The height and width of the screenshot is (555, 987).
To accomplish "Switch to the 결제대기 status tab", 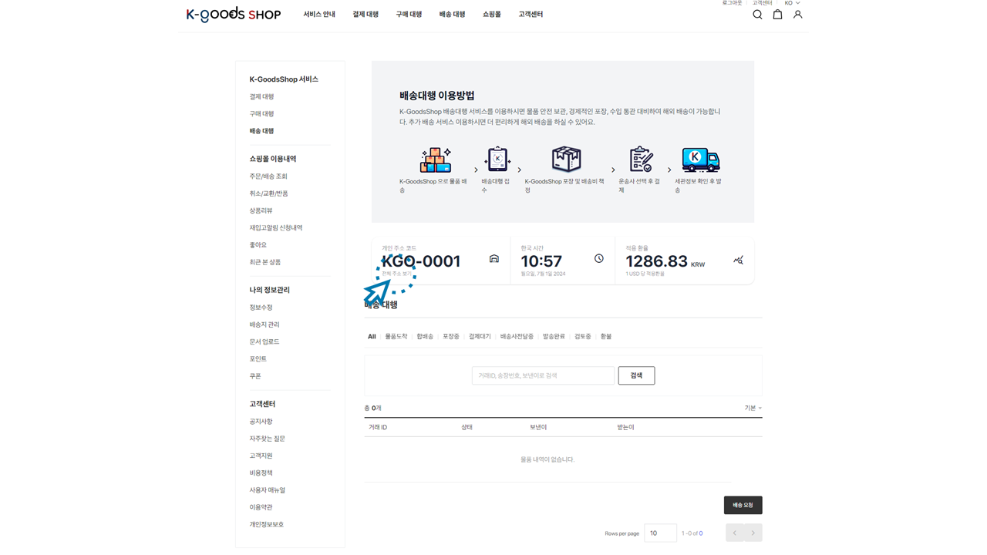I will (x=480, y=337).
